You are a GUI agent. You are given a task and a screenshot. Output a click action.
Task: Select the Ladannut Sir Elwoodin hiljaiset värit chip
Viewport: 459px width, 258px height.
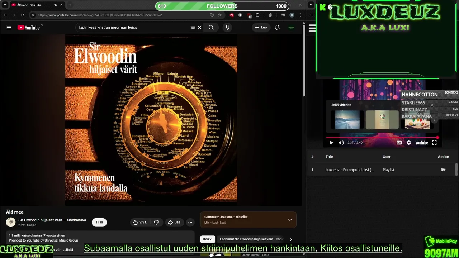[251, 239]
